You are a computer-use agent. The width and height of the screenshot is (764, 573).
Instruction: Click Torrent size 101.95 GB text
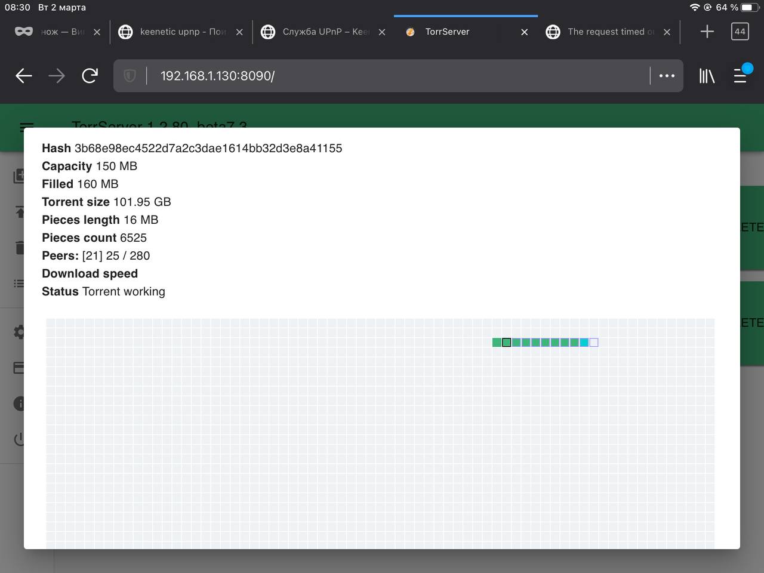click(106, 202)
